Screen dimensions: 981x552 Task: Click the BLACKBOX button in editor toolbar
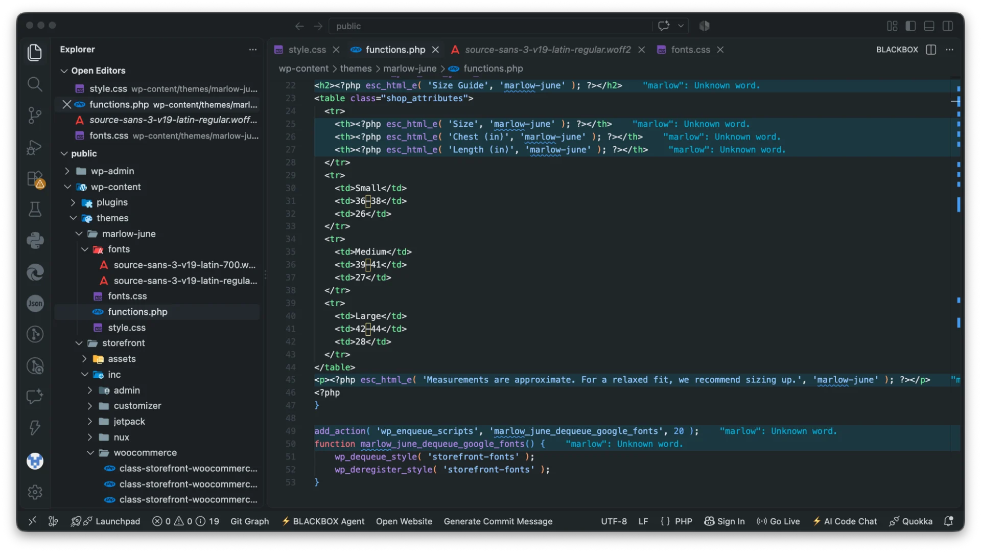[x=897, y=50]
